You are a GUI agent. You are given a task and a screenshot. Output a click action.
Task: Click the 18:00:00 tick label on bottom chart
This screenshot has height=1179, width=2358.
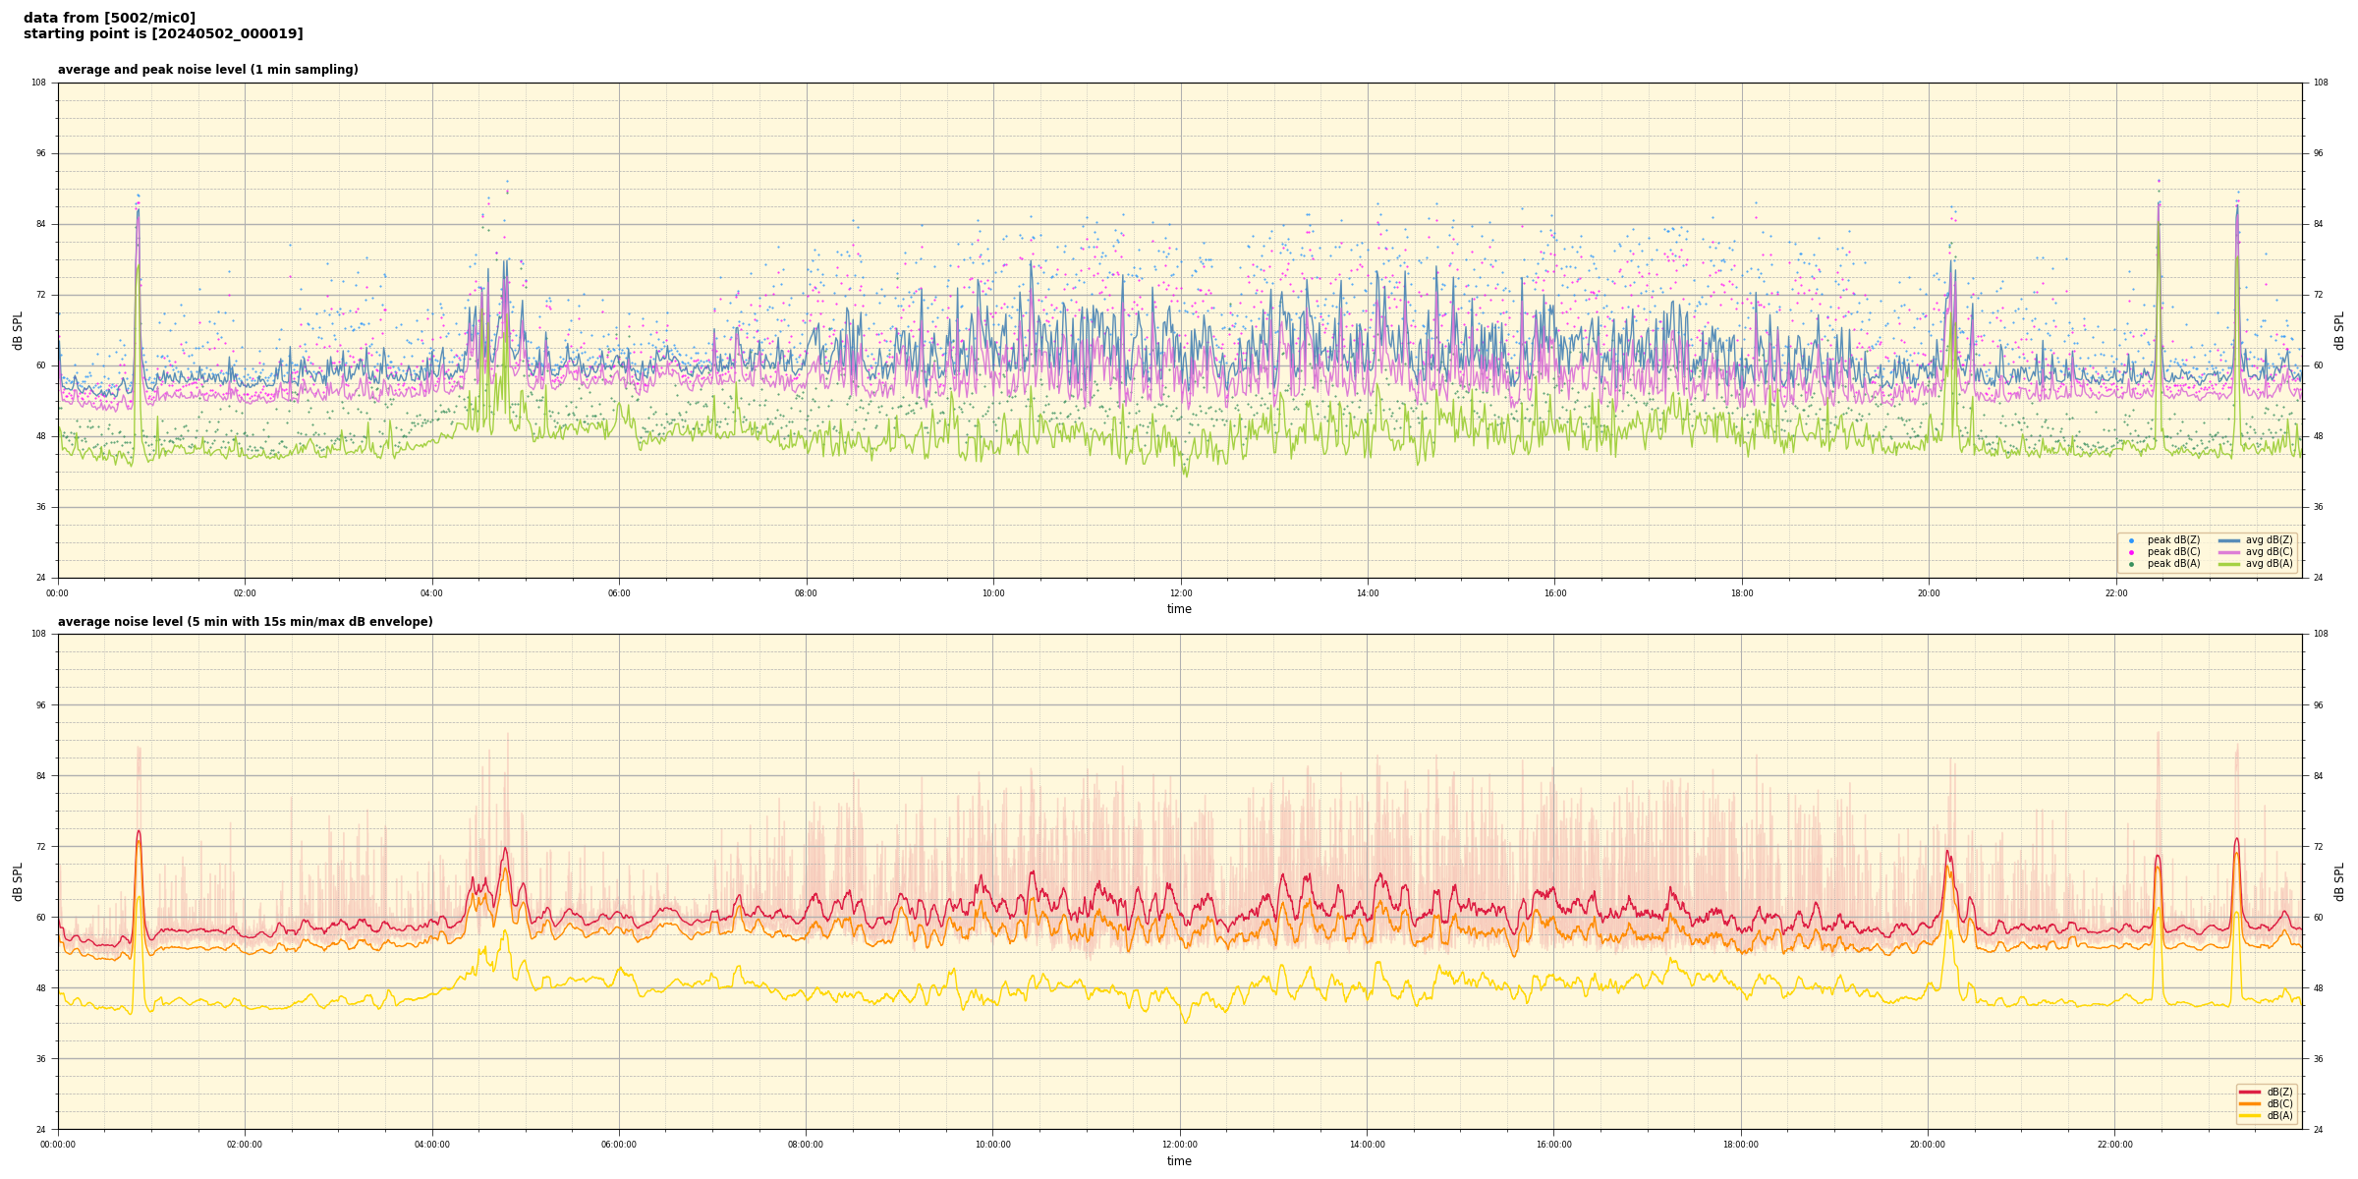[x=1741, y=1145]
